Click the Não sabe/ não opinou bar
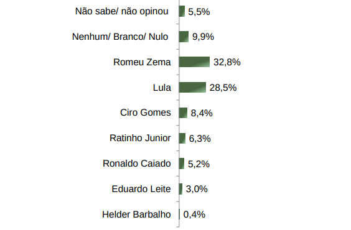This screenshot has width=351, height=230. coord(182,11)
